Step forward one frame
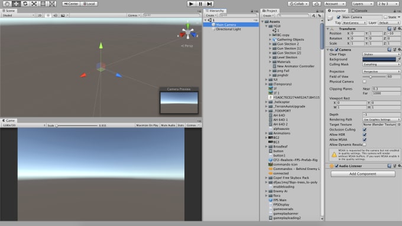The width and height of the screenshot is (402, 226). (x=209, y=4)
